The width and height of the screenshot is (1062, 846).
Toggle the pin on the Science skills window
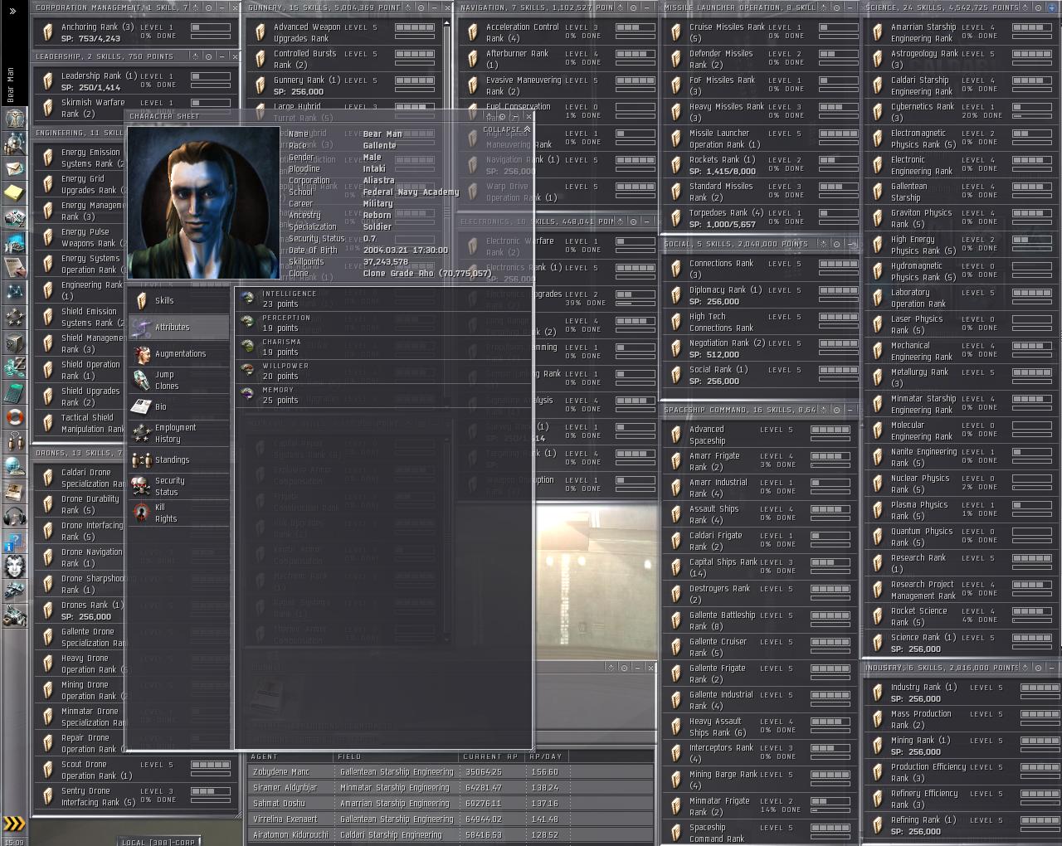[1025, 7]
